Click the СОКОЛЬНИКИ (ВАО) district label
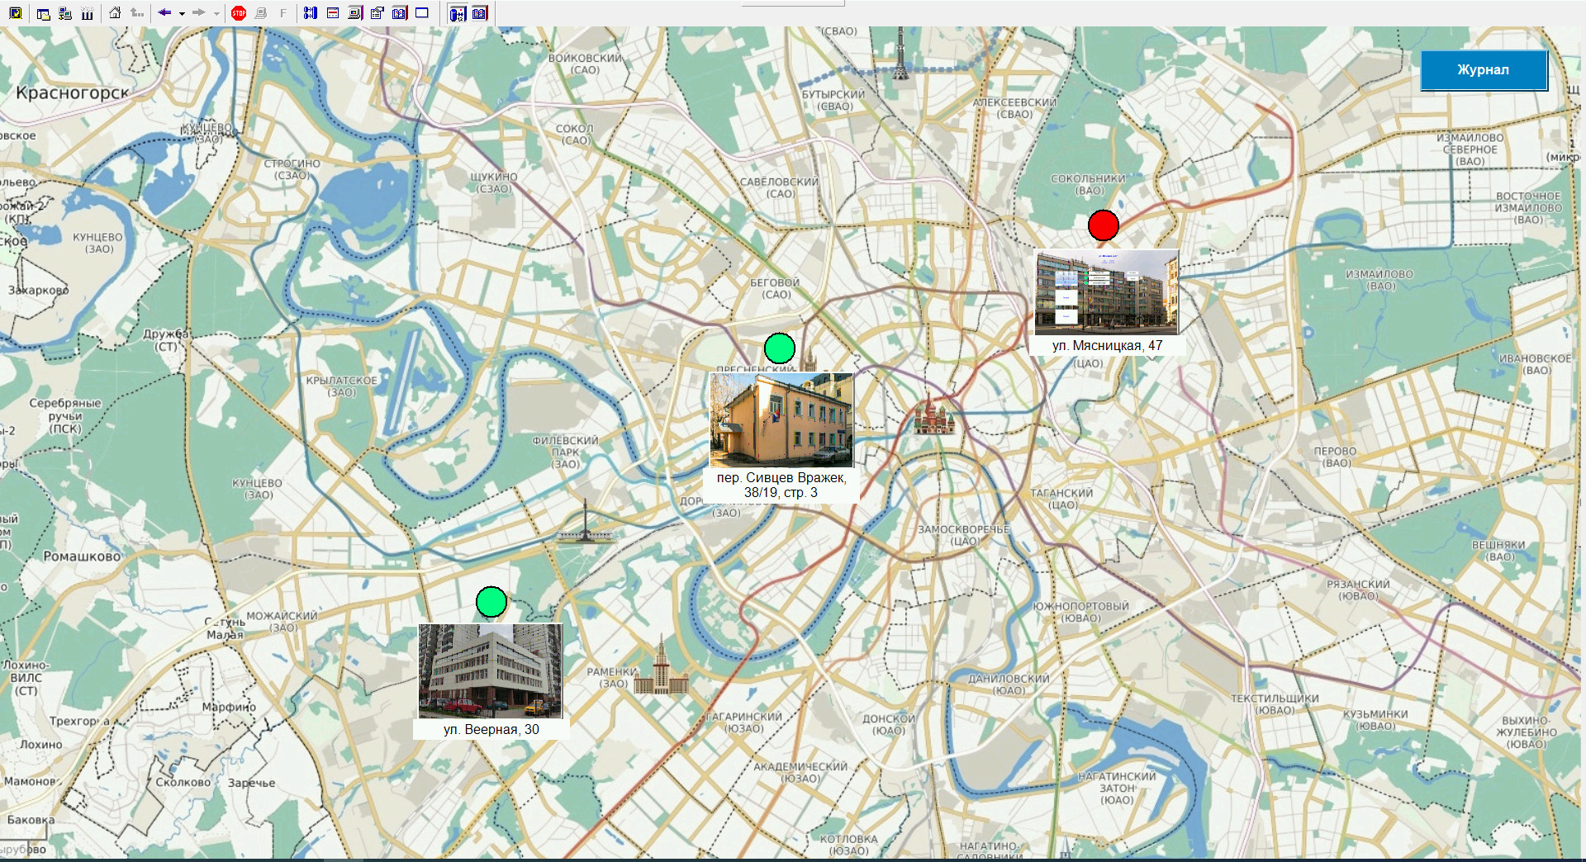This screenshot has height=862, width=1586. 1088,184
